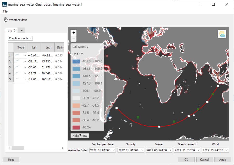Select the route endpoint waypoint near Australia

pyautogui.click(x=217, y=86)
